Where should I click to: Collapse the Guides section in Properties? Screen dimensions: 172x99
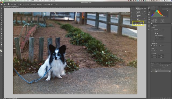pyautogui.click(x=151, y=48)
